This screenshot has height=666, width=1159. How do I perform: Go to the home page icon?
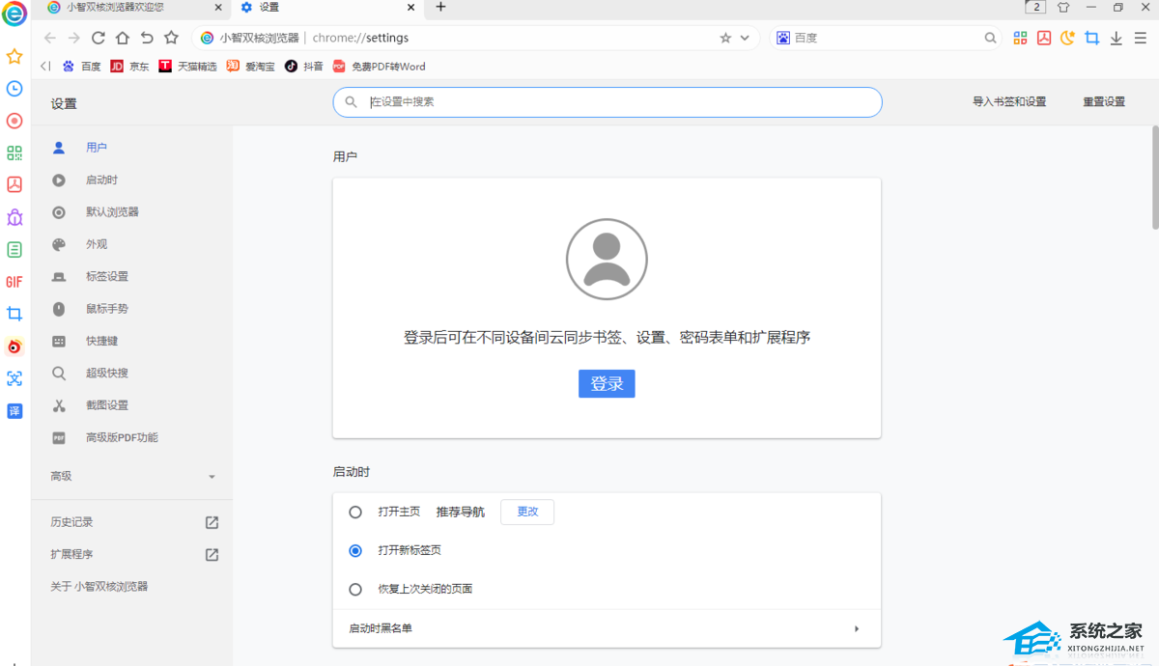coord(122,38)
